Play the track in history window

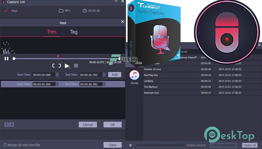(131, 145)
